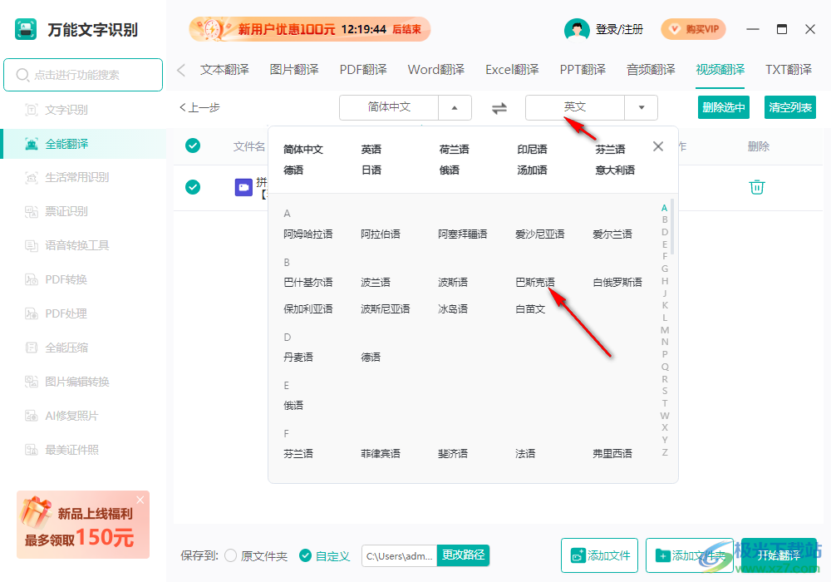Click the 简体中文 source language field
Viewport: 831px width, 582px height.
tap(389, 107)
